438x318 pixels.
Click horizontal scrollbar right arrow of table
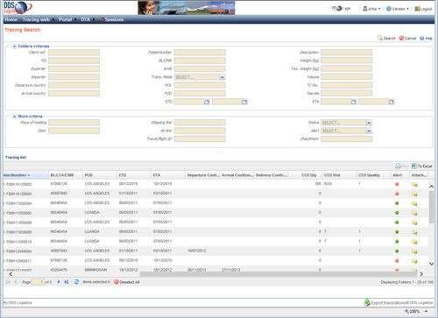point(421,274)
